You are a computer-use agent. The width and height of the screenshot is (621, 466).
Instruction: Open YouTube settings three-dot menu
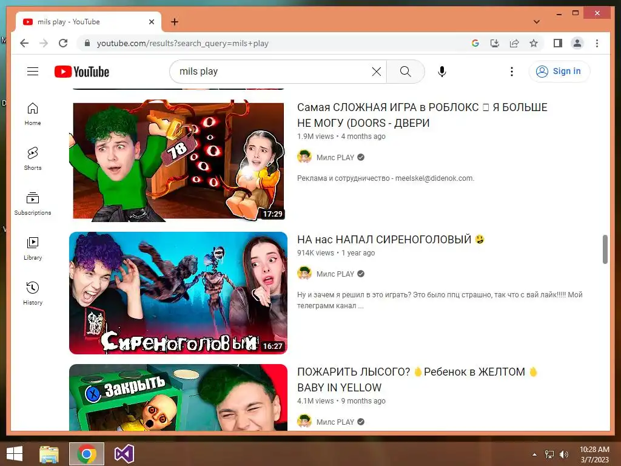click(x=512, y=72)
